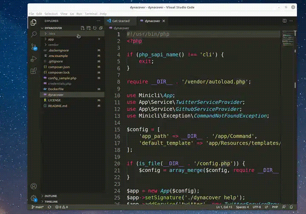This screenshot has width=306, height=214.
Task: Click Ln 1, Col 15 cursor position
Action: pyautogui.click(x=224, y=207)
